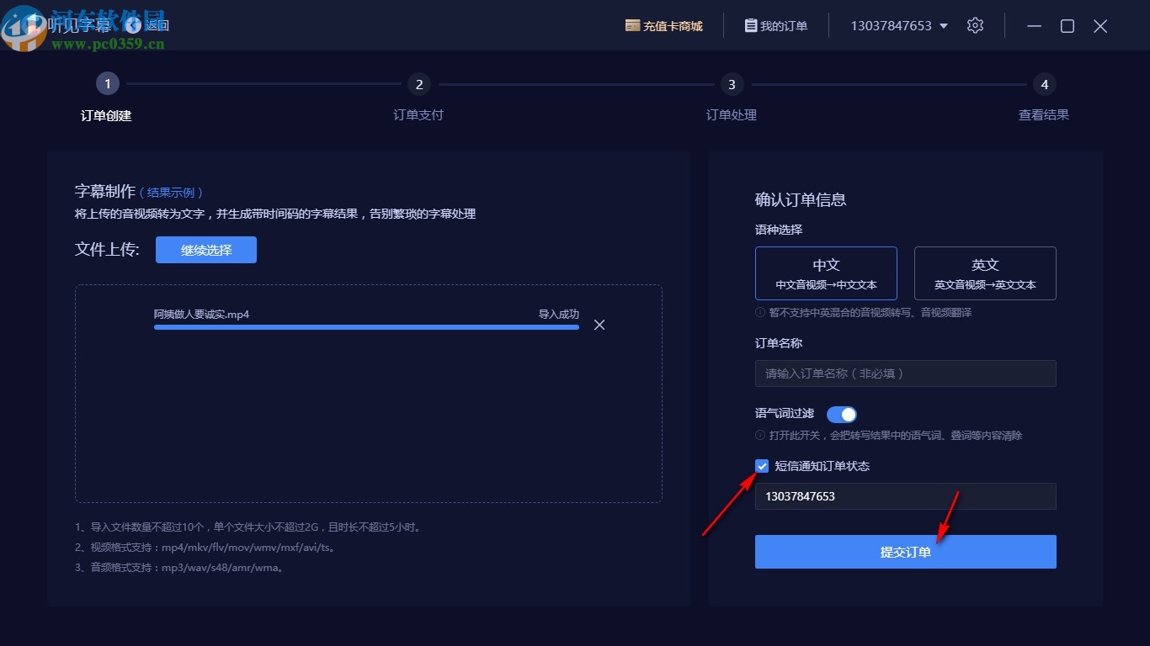The width and height of the screenshot is (1150, 646).
Task: Close the 听见字幕 window
Action: pos(1100,26)
